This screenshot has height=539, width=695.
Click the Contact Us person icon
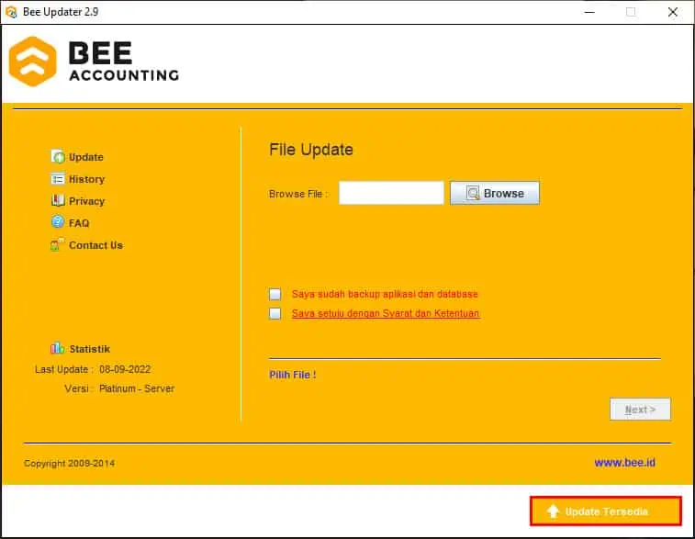coord(57,244)
